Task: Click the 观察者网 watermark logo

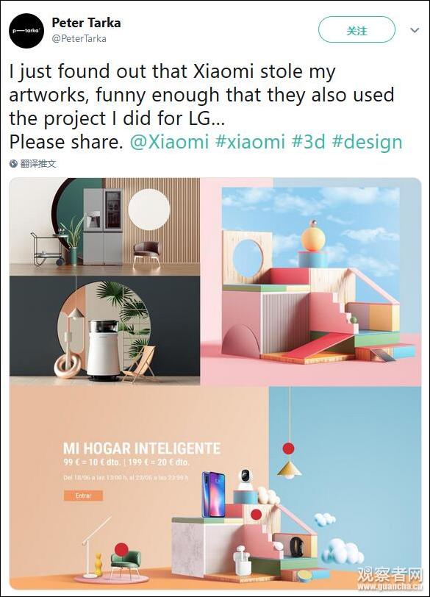Action: (x=390, y=579)
